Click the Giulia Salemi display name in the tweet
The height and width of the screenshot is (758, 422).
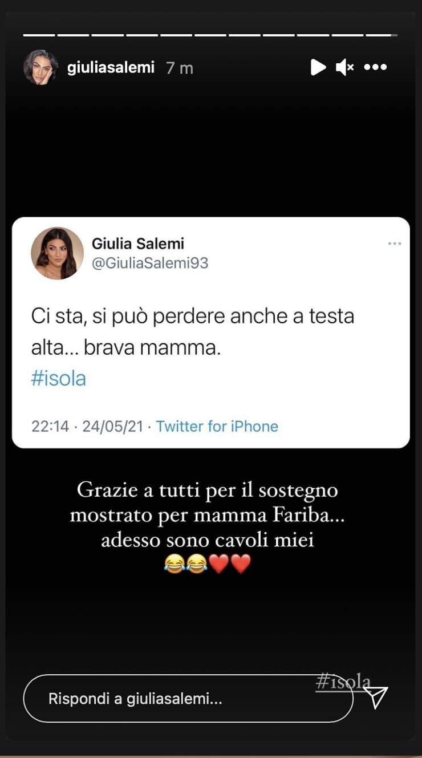(138, 244)
